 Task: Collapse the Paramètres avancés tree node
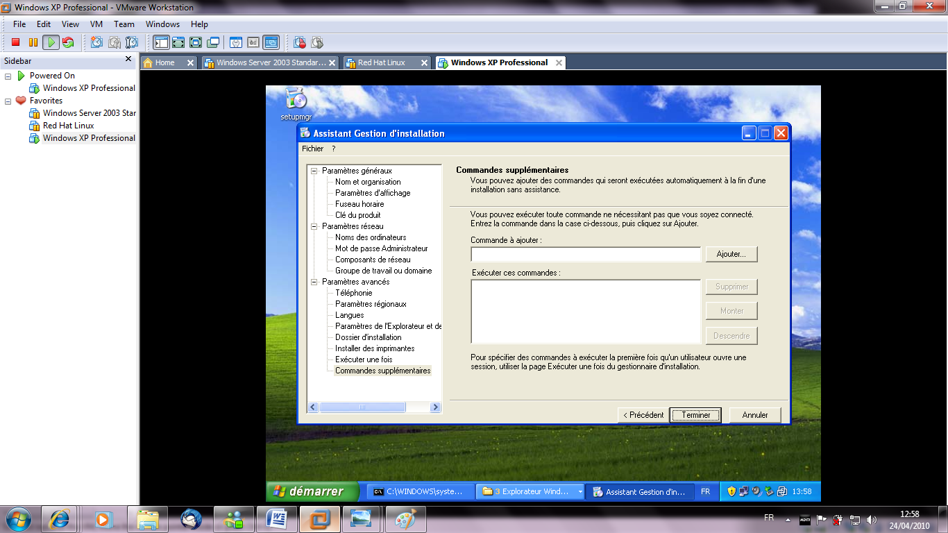click(x=314, y=282)
